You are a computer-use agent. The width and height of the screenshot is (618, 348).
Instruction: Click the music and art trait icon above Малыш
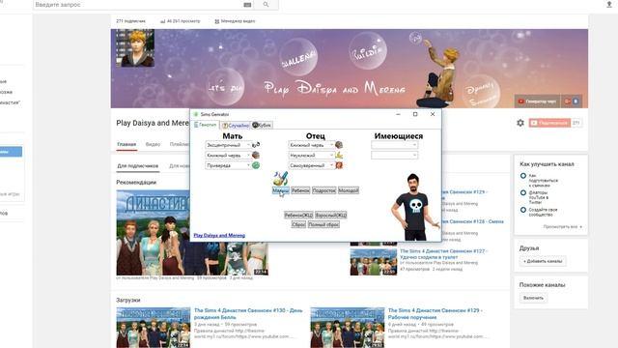pyautogui.click(x=280, y=179)
